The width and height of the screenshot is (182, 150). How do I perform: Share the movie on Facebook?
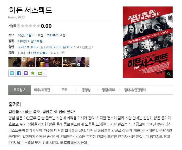point(19,73)
